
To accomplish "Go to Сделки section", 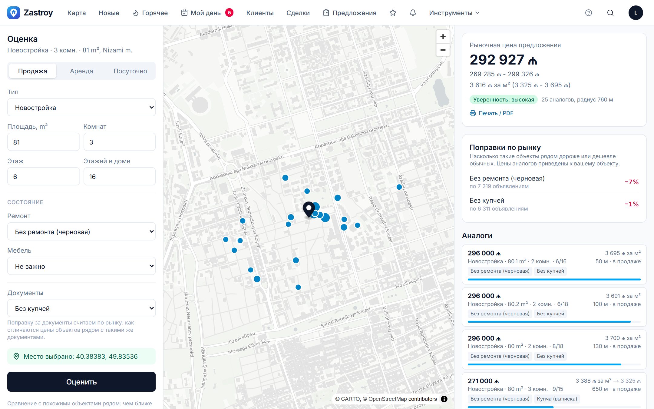I will (298, 13).
